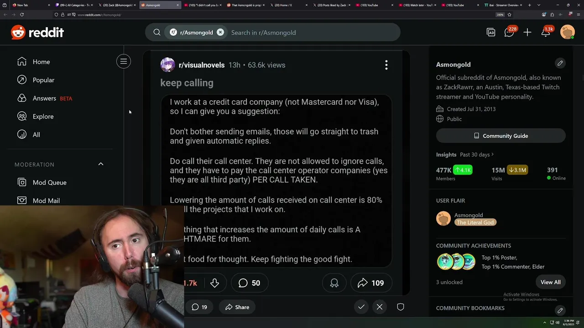Downvote the crossposted post
The image size is (584, 328).
click(214, 283)
